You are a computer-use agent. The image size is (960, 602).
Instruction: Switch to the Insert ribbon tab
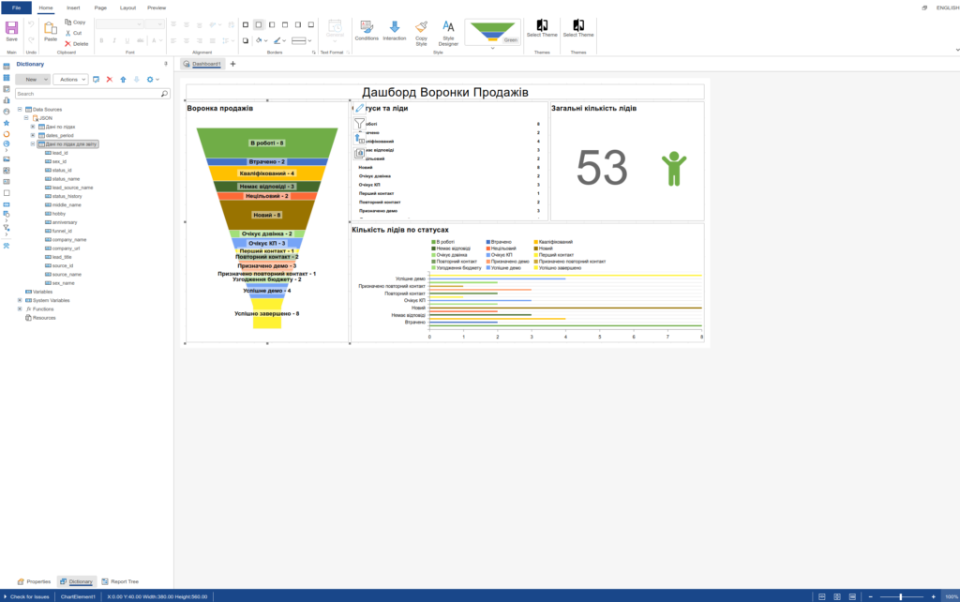[x=73, y=8]
